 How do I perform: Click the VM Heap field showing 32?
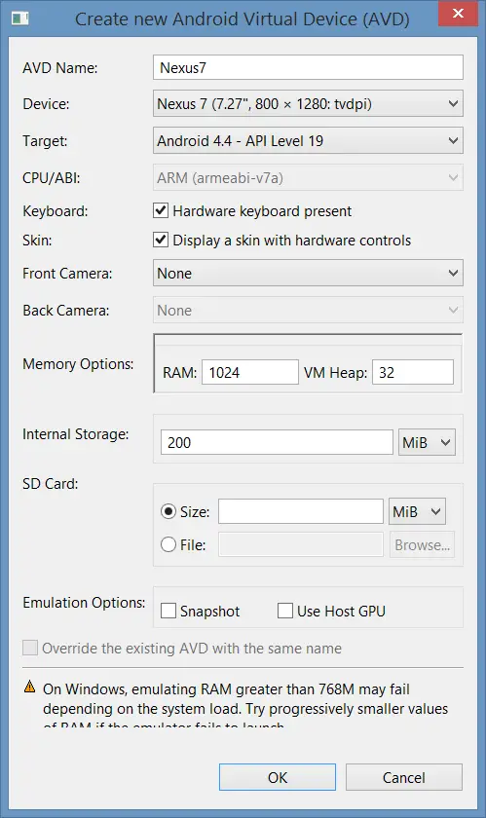[x=413, y=372]
